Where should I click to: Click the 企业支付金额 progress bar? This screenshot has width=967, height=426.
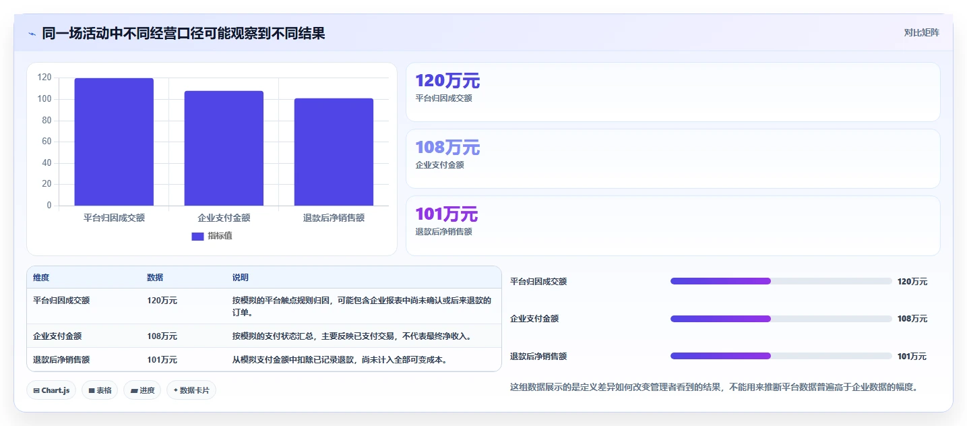click(x=781, y=319)
